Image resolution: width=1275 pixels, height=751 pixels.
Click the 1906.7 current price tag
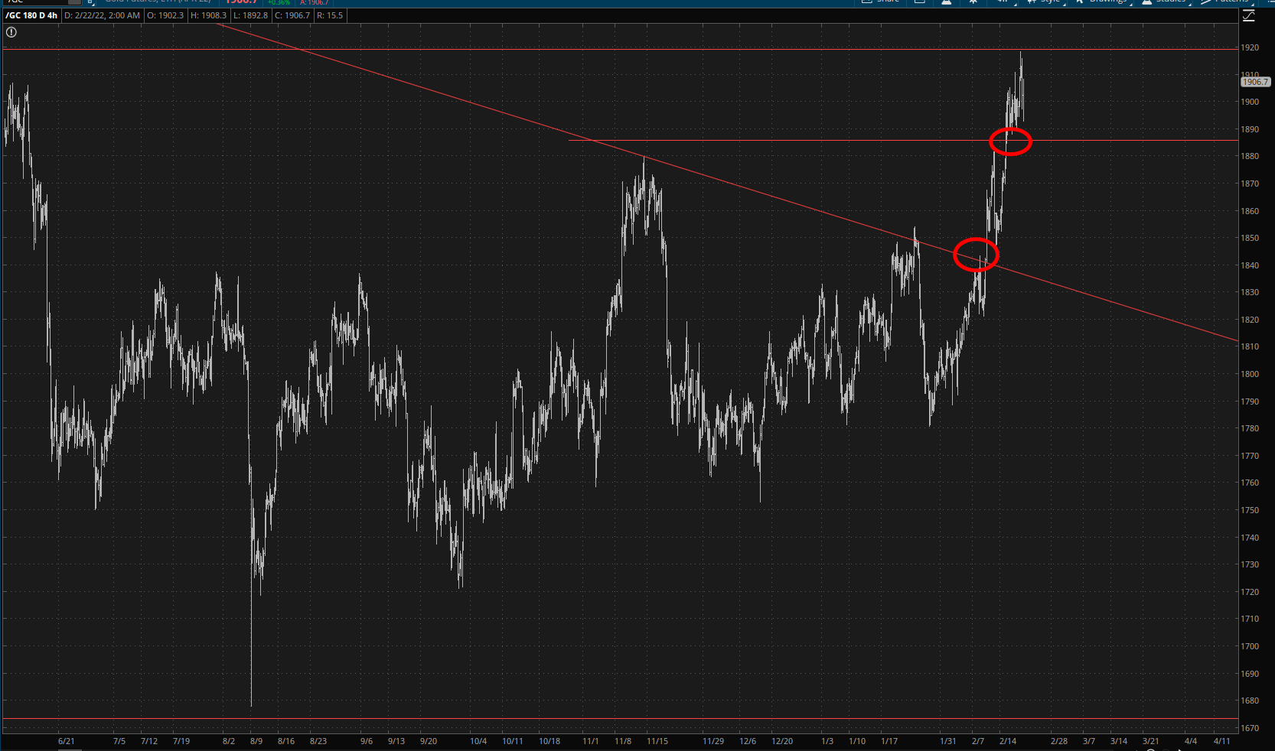coord(1255,82)
